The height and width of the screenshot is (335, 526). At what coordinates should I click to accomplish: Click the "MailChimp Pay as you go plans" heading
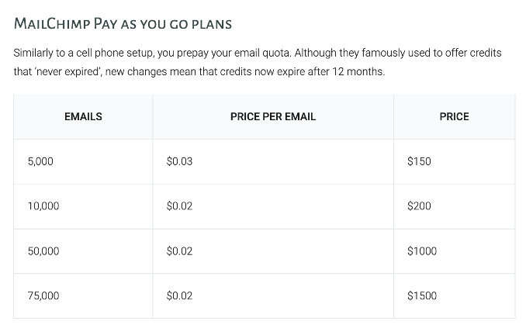[123, 23]
